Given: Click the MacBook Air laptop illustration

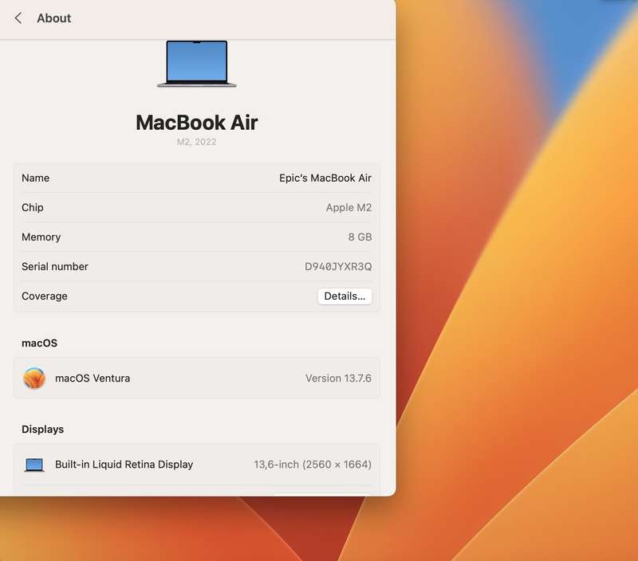Looking at the screenshot, I should (197, 64).
